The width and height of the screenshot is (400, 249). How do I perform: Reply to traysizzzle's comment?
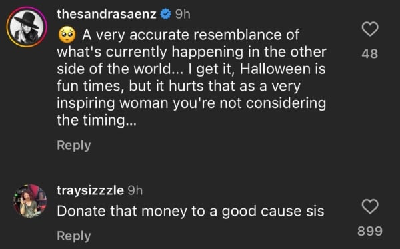click(74, 236)
